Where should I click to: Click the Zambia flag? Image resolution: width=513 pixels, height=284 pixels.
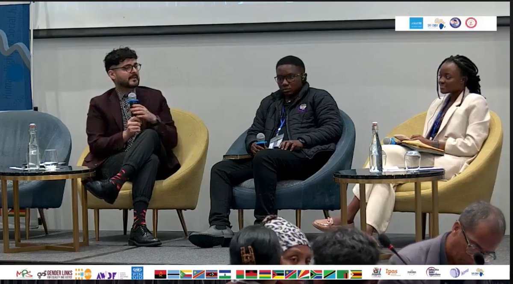[x=342, y=274]
